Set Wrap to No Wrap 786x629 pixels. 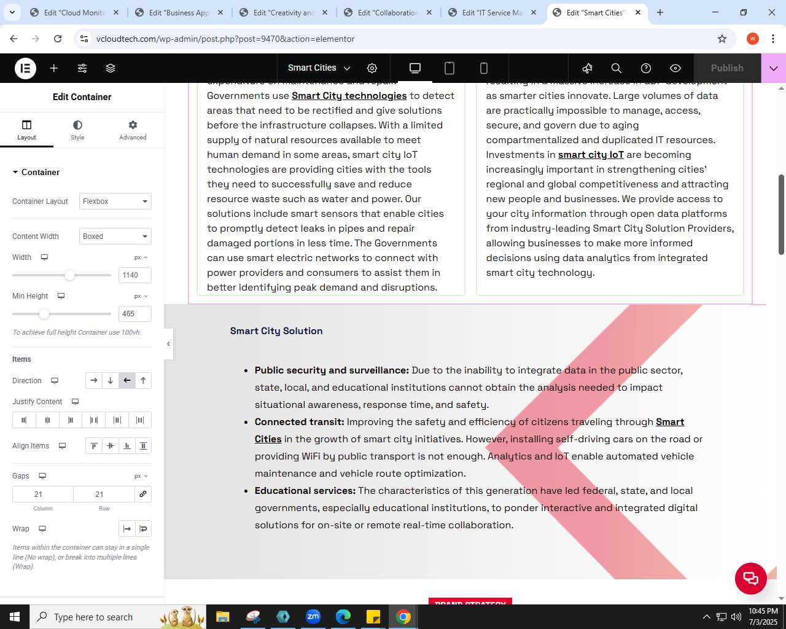(x=126, y=529)
